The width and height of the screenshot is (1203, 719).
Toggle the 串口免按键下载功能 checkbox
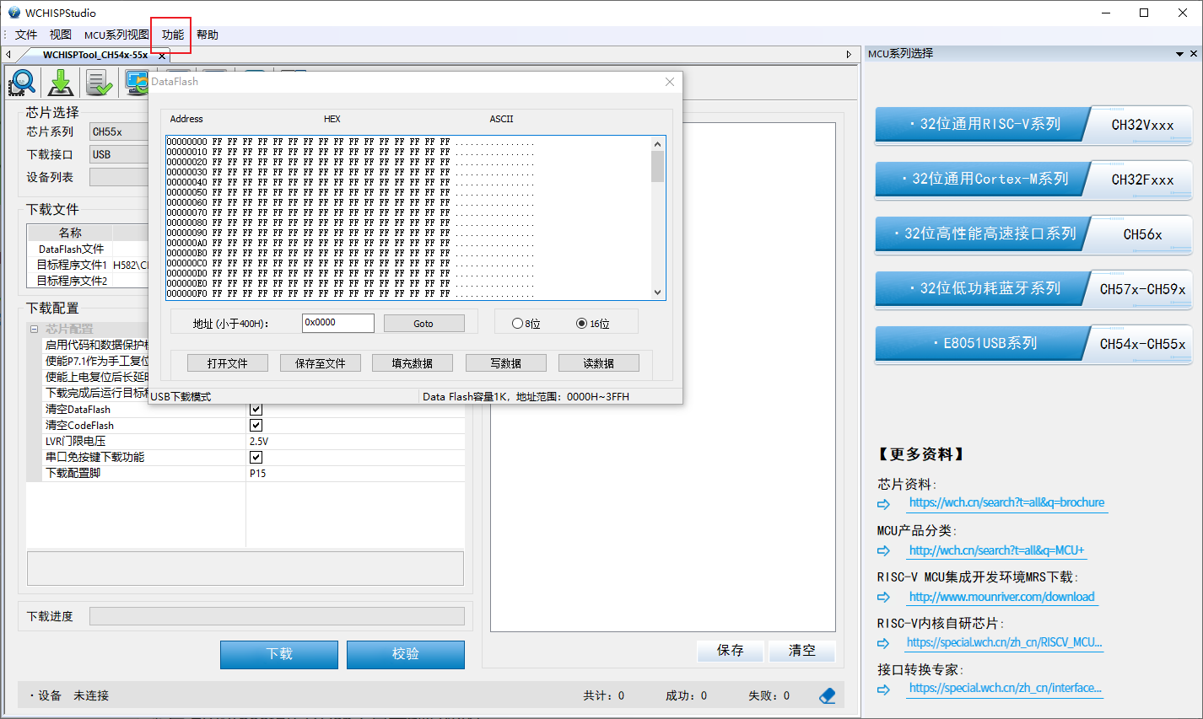pos(256,457)
